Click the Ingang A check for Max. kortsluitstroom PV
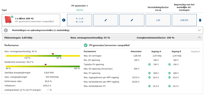 coord(149,86)
